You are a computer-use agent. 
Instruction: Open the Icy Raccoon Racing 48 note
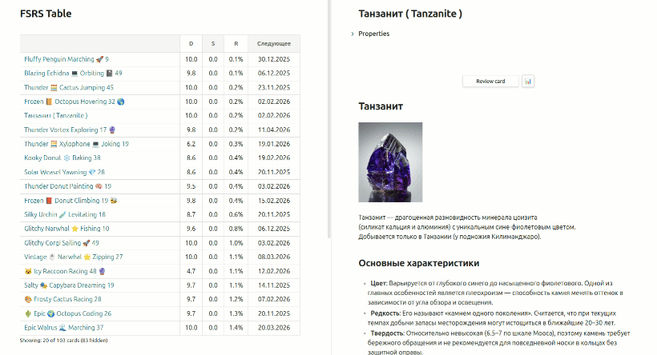(65, 271)
